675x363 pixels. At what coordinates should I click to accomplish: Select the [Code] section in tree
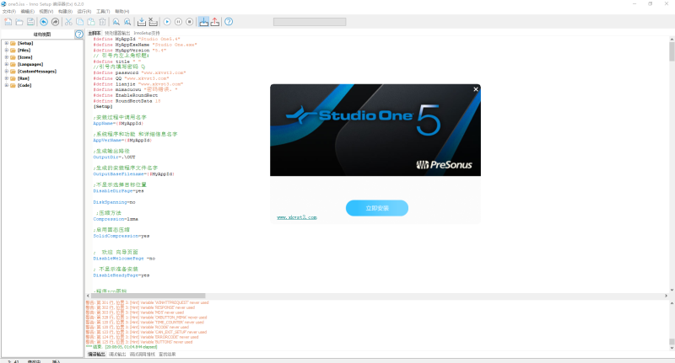pos(24,86)
